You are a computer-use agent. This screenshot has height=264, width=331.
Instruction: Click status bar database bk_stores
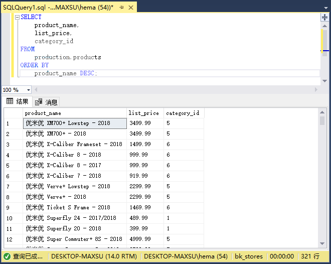point(249,256)
